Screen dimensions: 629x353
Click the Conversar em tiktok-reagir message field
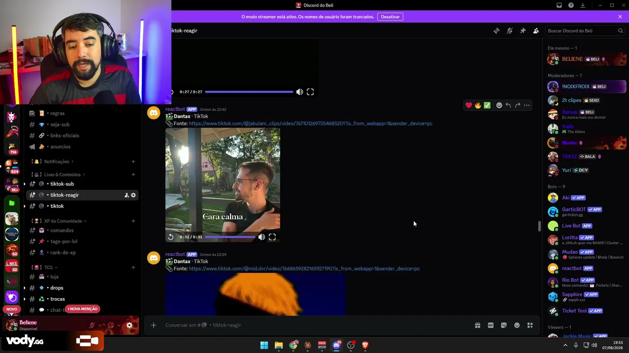pyautogui.click(x=314, y=325)
